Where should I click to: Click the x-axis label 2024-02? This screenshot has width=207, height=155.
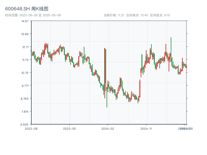coord(108,129)
